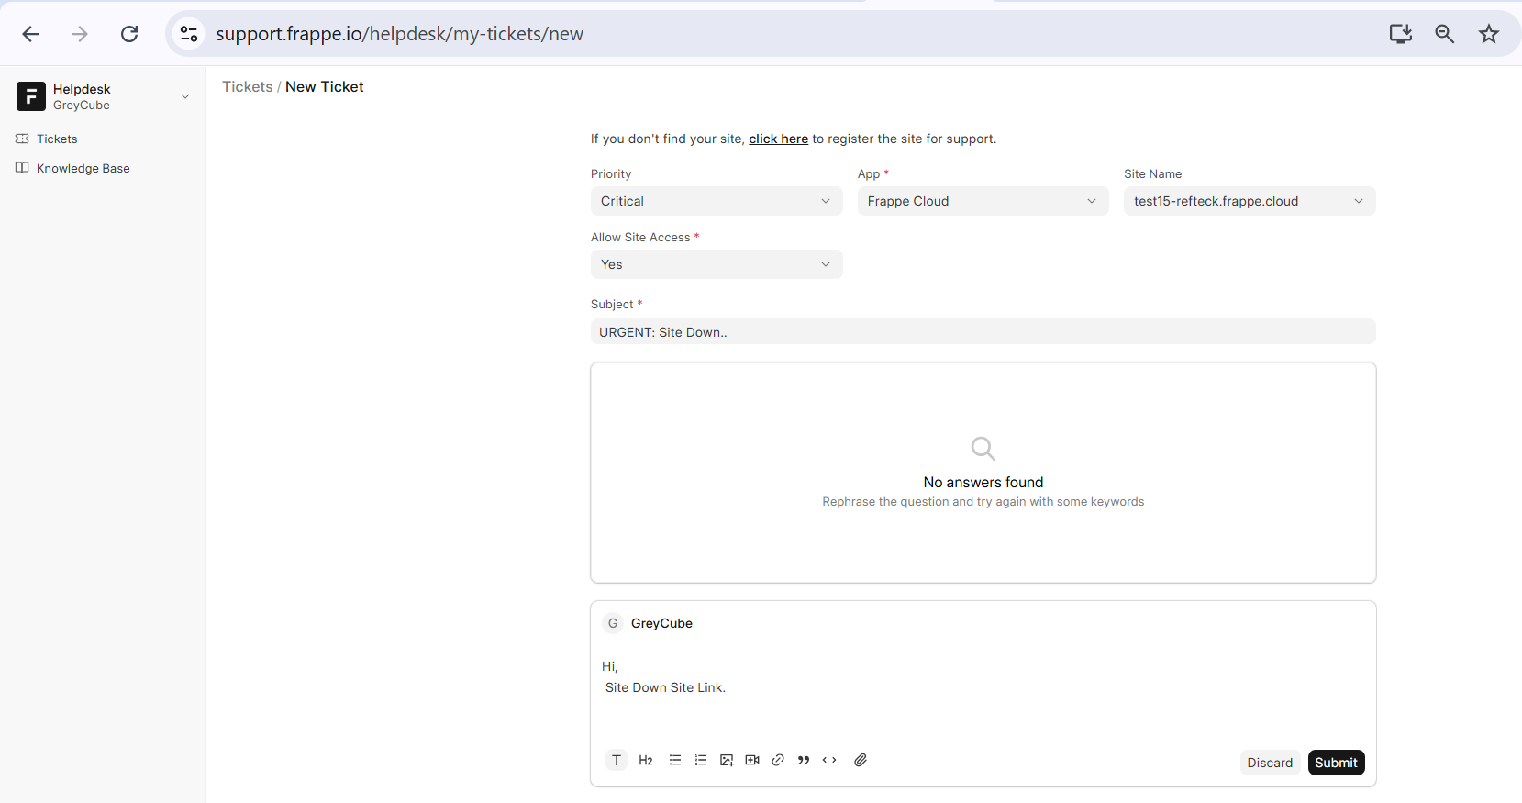Expand the Site Name dropdown
1522x803 pixels.
(1249, 201)
